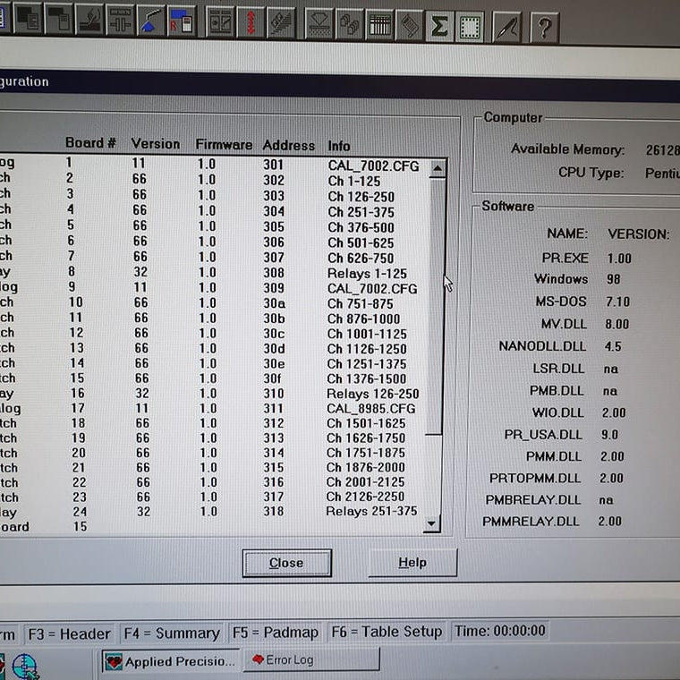This screenshot has height=680, width=680.
Task: Click F4 = Summary in status bar
Action: click(x=172, y=633)
